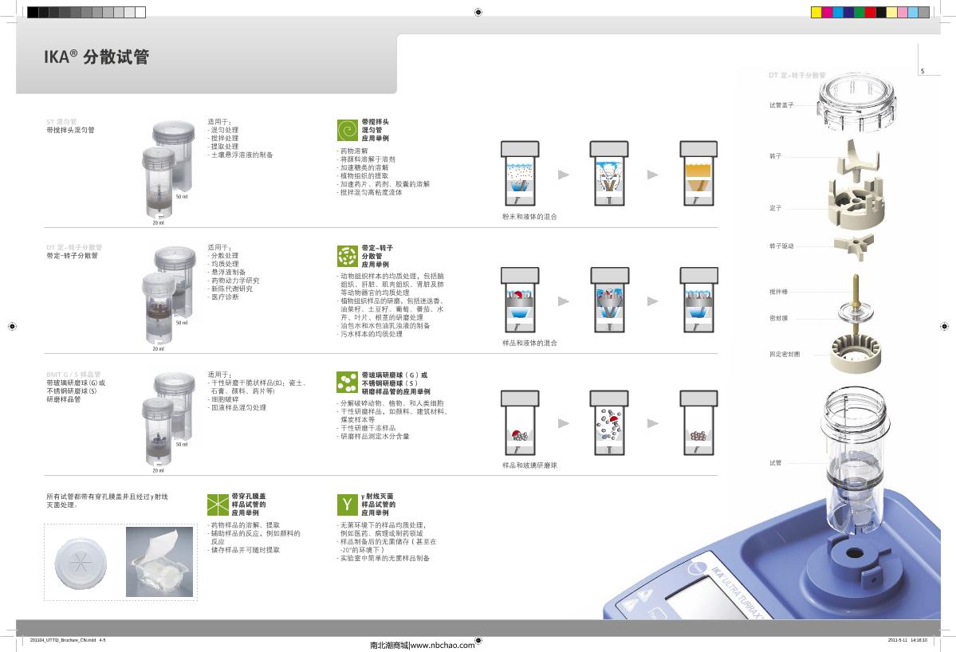Screen dimensions: 956x652
Task: Click the first gray arrow in powder mixing row
Action: [x=564, y=174]
